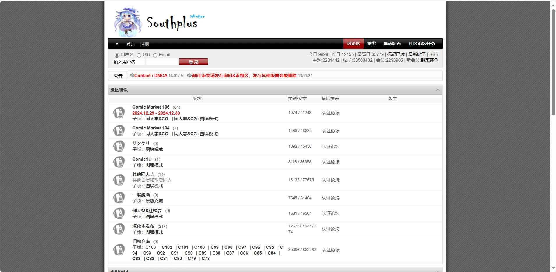
Task: Click the 输入用户名 username input field
Action: click(x=128, y=62)
